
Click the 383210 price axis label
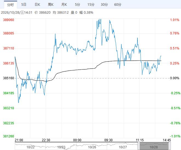pos(8,108)
